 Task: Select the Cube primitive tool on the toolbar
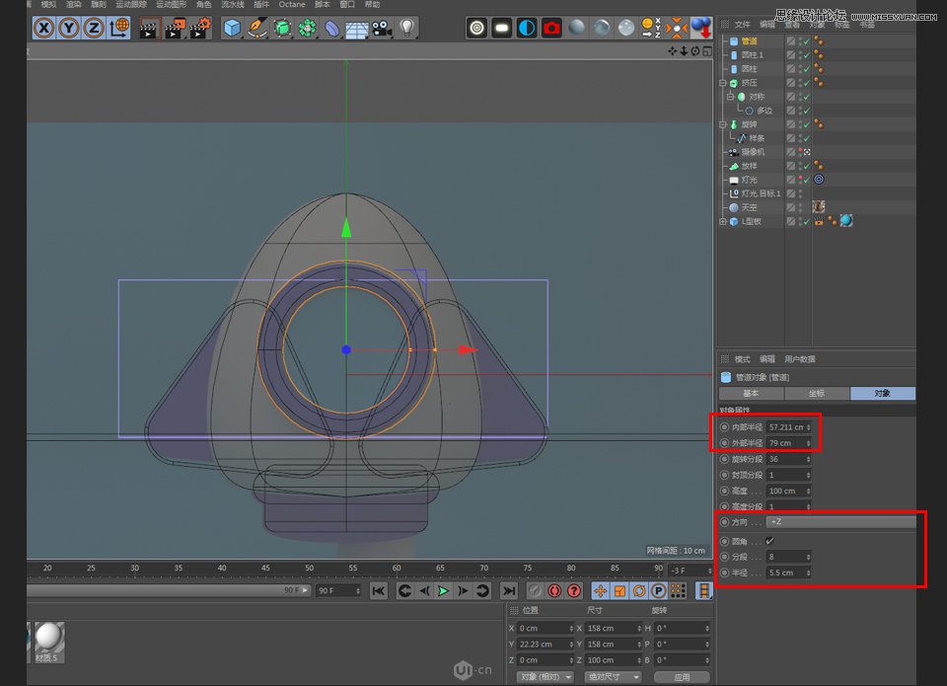pyautogui.click(x=232, y=28)
